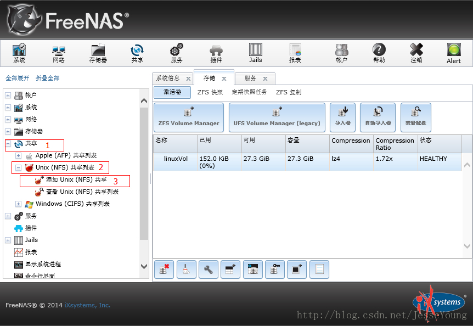
Task: Click the 状态 column header
Action: [440, 144]
